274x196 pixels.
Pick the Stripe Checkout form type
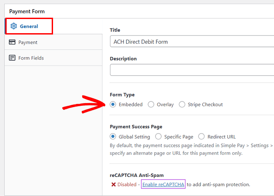tap(182, 104)
